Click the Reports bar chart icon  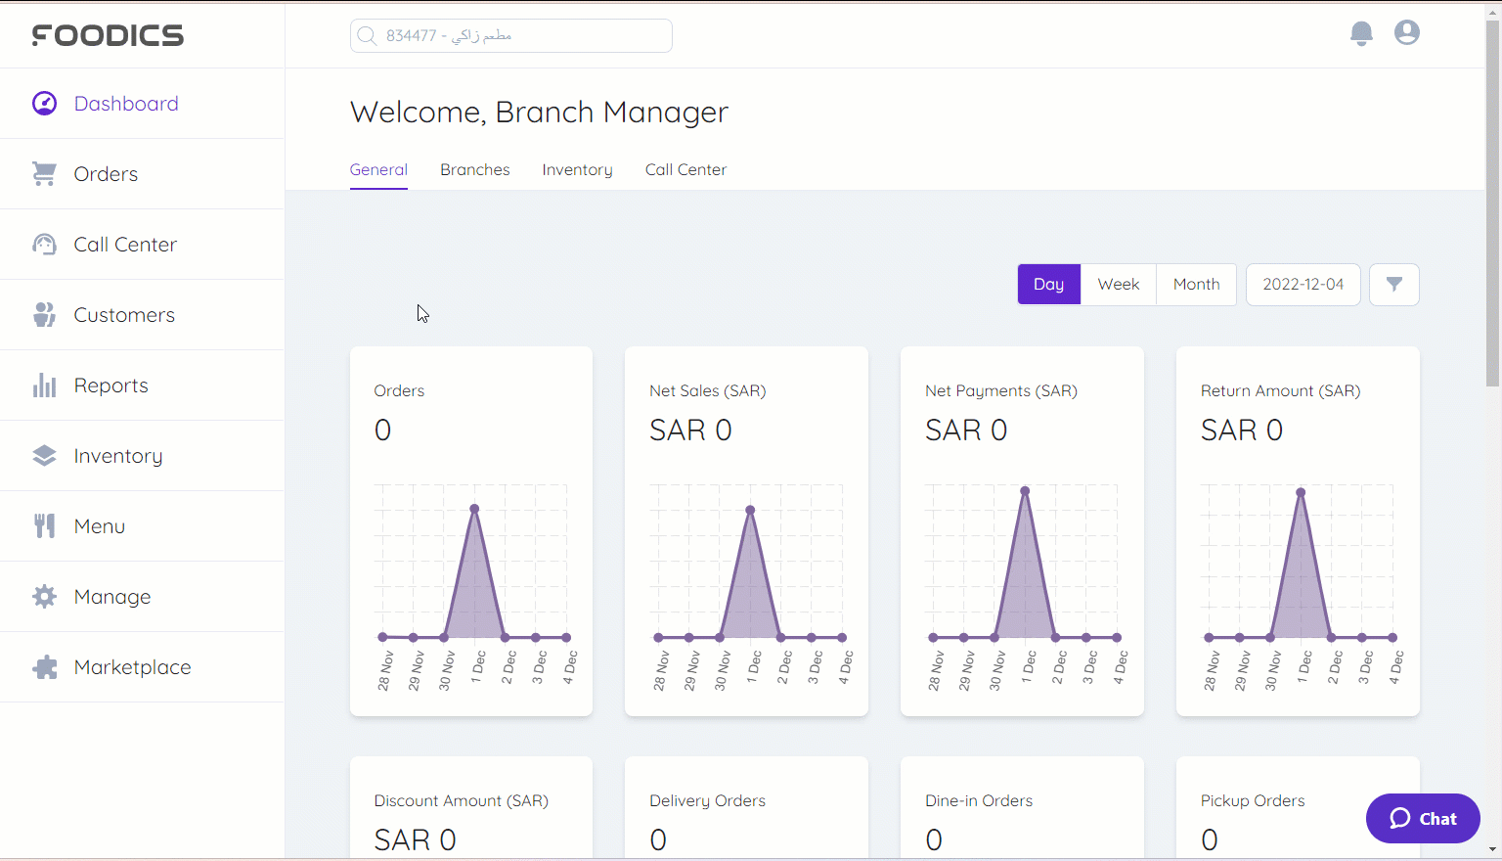(45, 385)
